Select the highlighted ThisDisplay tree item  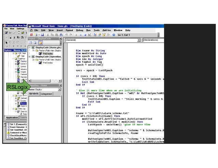coord(47,54)
